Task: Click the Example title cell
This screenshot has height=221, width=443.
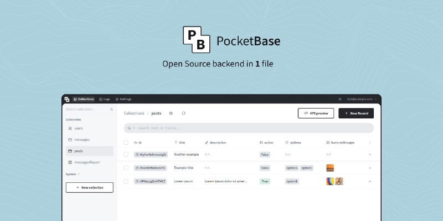Action: pyautogui.click(x=184, y=168)
